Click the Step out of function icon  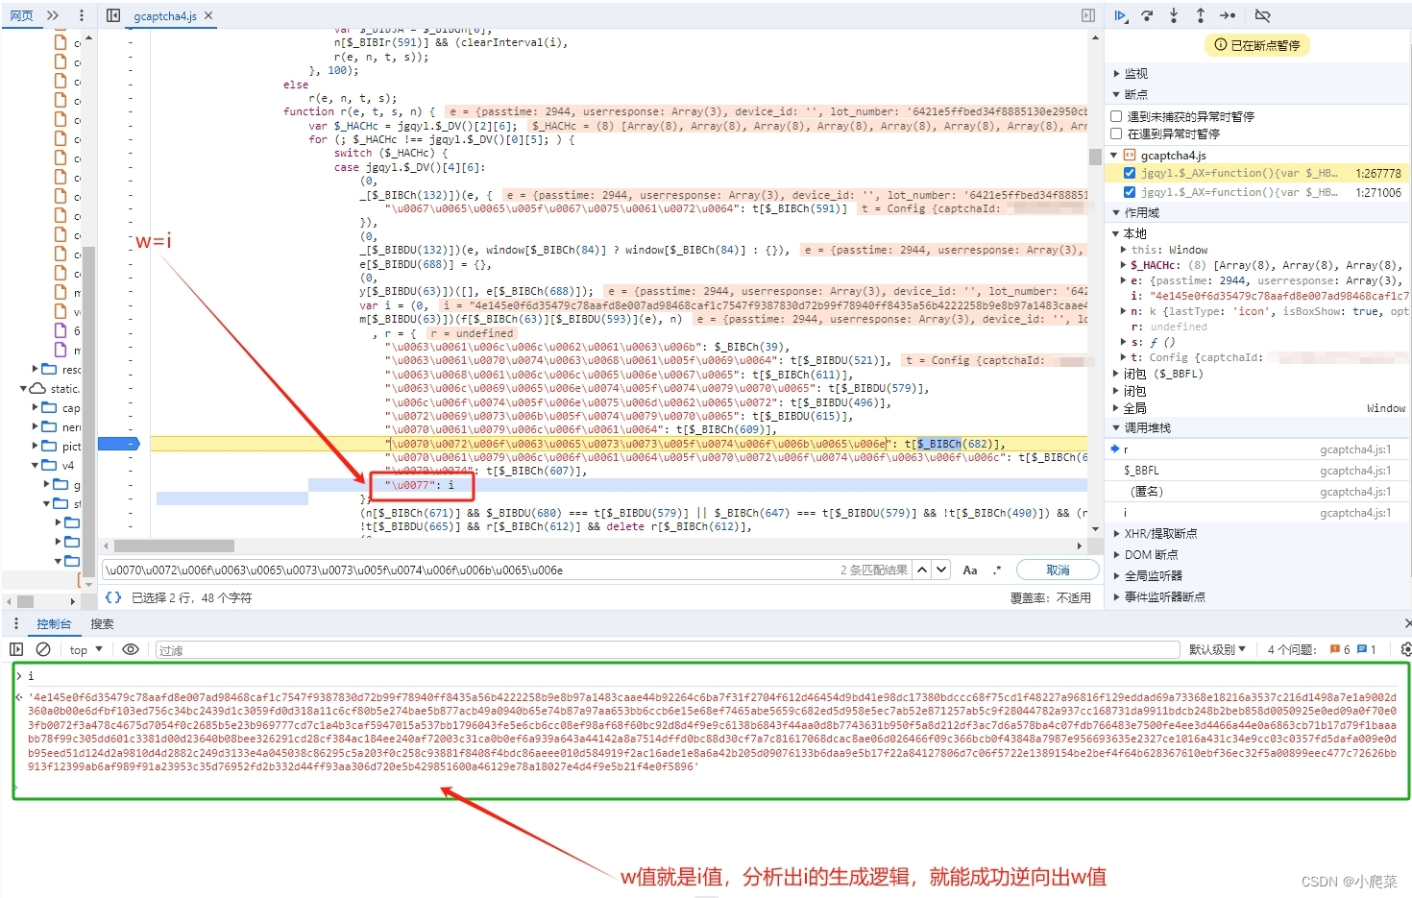click(x=1201, y=15)
